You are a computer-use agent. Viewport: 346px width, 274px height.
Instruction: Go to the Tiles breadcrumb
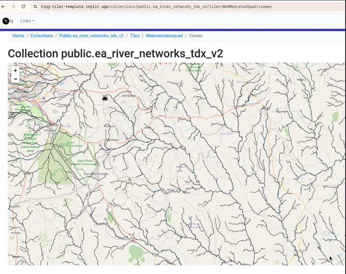[x=135, y=36]
